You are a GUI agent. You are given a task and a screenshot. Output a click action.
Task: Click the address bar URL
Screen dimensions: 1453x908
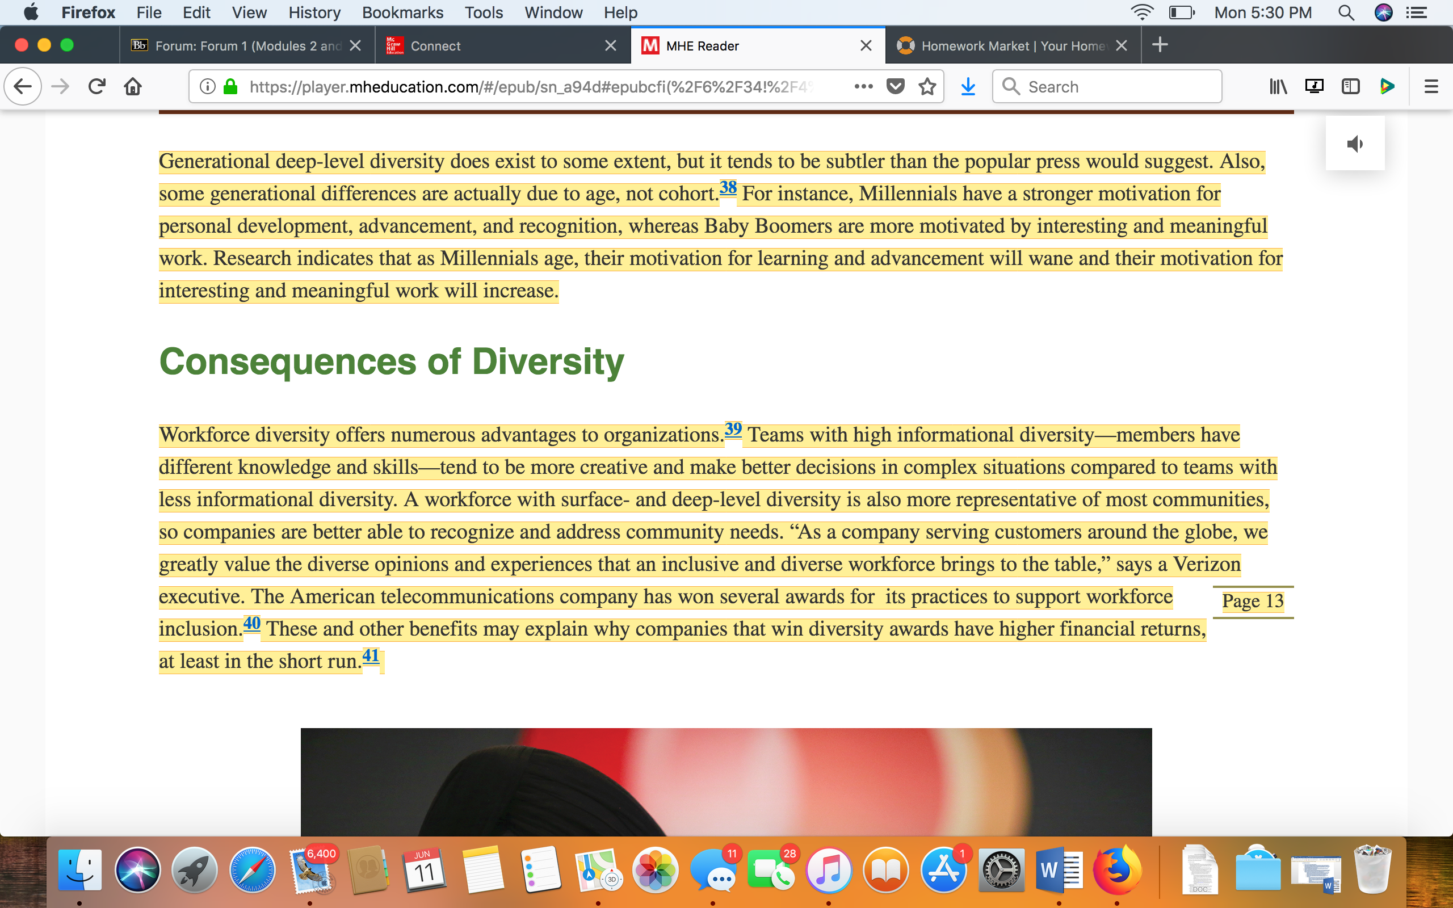pyautogui.click(x=531, y=86)
